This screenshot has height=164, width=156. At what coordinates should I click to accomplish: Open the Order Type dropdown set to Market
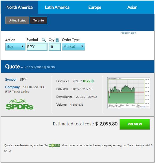point(74,46)
